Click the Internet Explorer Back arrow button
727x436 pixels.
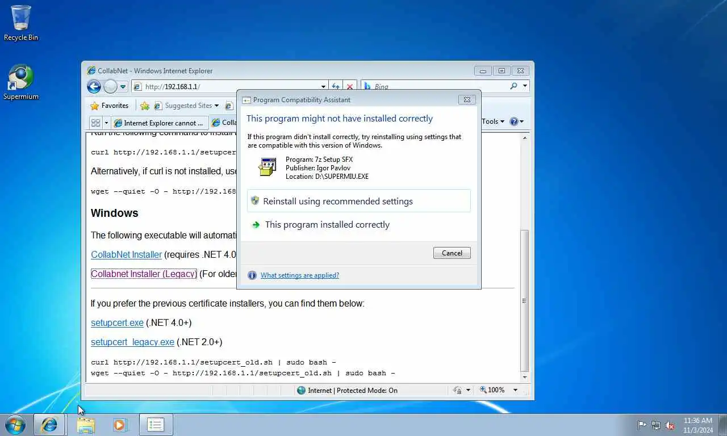tap(94, 86)
